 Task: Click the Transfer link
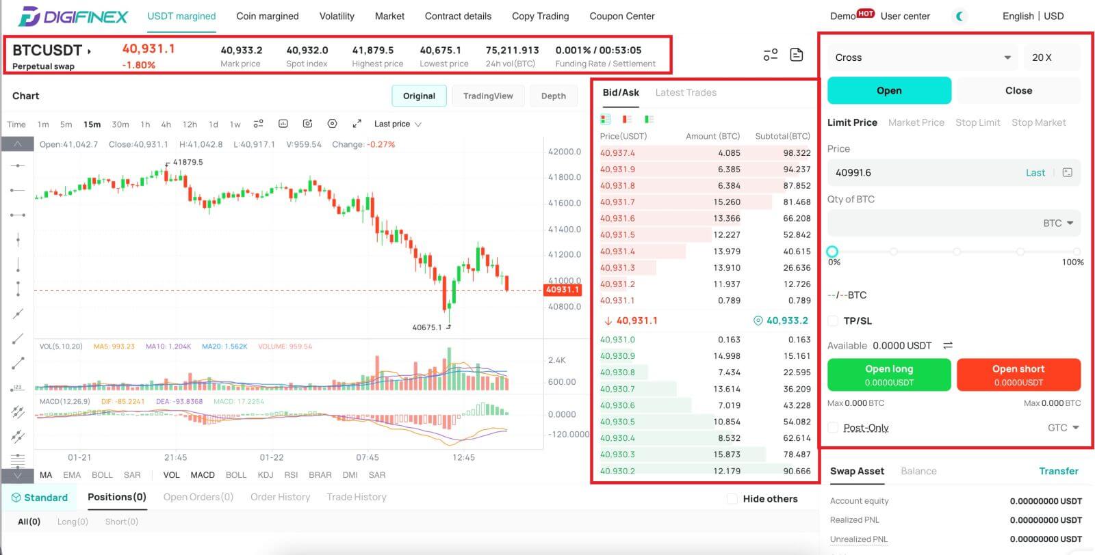click(x=1058, y=471)
